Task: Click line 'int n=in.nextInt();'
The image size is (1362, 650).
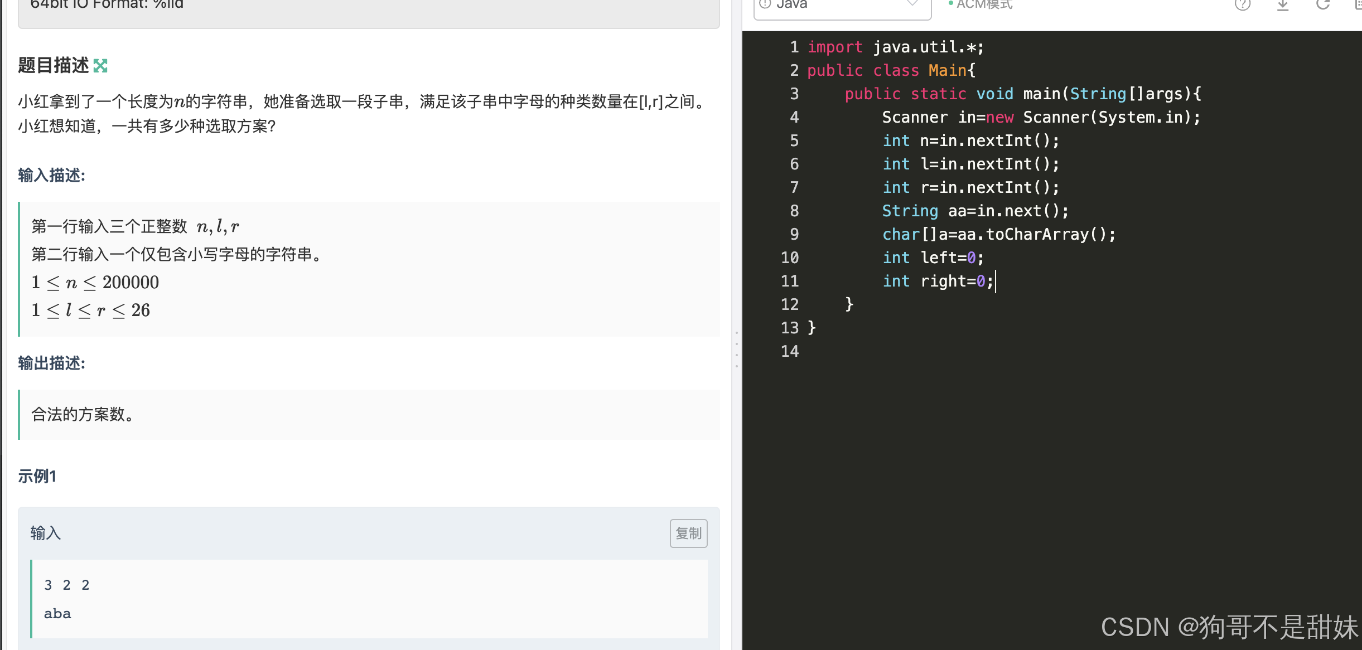Action: pos(970,140)
